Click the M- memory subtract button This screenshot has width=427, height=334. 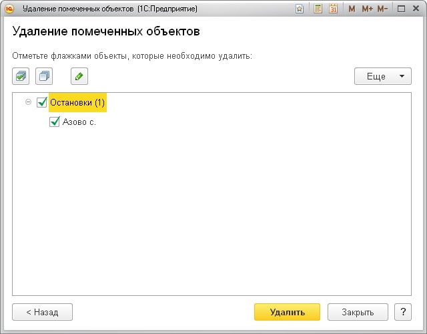(x=382, y=9)
